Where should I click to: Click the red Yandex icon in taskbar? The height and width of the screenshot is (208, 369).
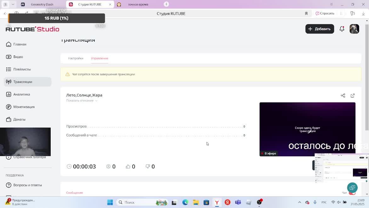coord(227,202)
